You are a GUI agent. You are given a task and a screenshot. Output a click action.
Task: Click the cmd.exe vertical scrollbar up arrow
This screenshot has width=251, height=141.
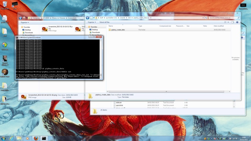pyautogui.click(x=101, y=41)
